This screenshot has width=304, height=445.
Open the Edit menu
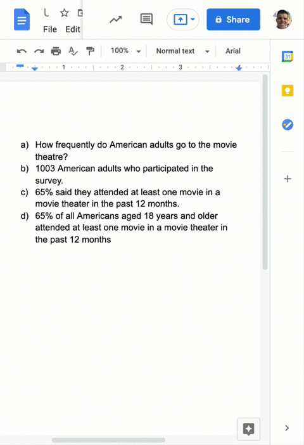tap(73, 29)
